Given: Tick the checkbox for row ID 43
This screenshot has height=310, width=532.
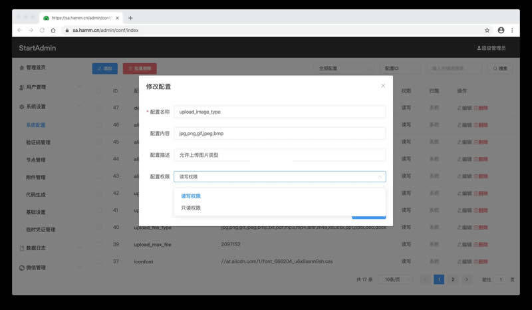Looking at the screenshot, I should tap(98, 176).
